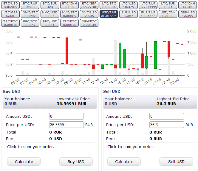
Task: Choose the FTC/BTC pair
Action: [69, 23]
